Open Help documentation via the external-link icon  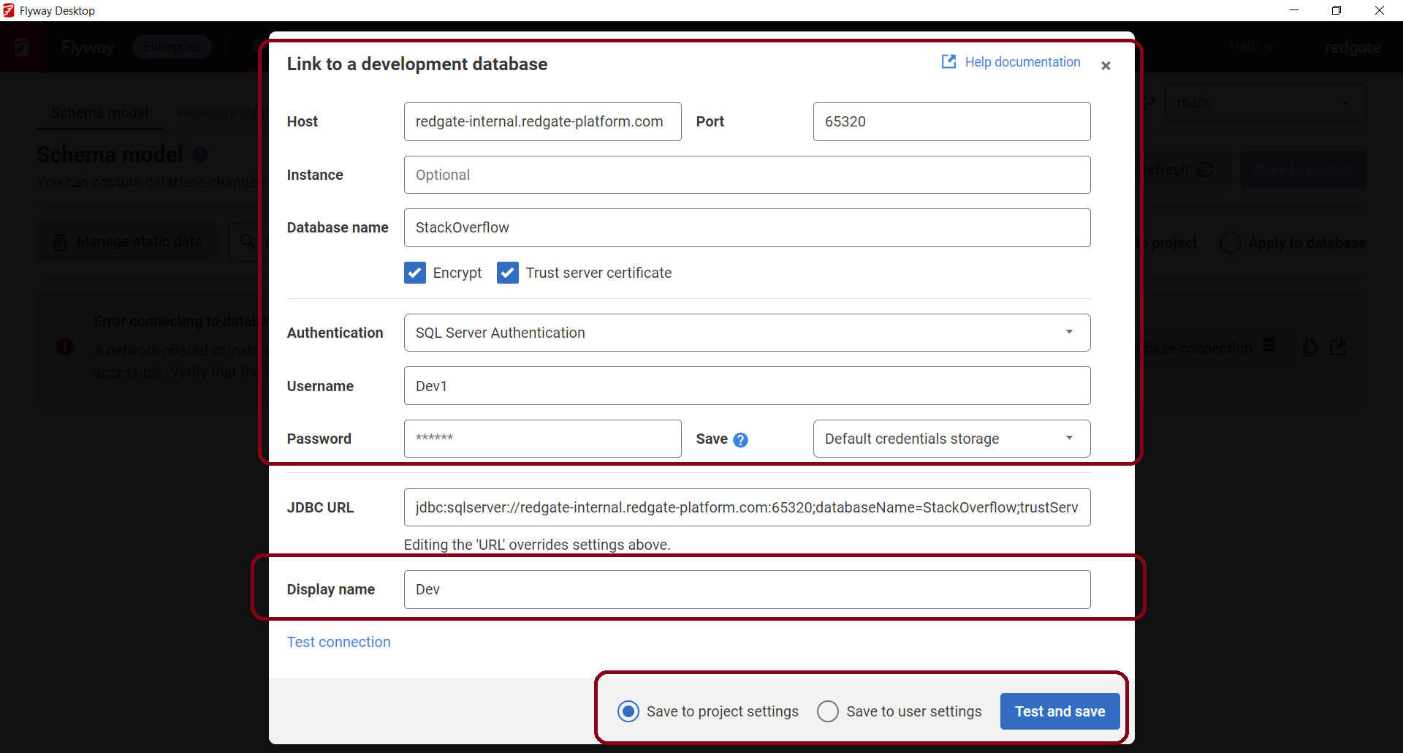(948, 62)
